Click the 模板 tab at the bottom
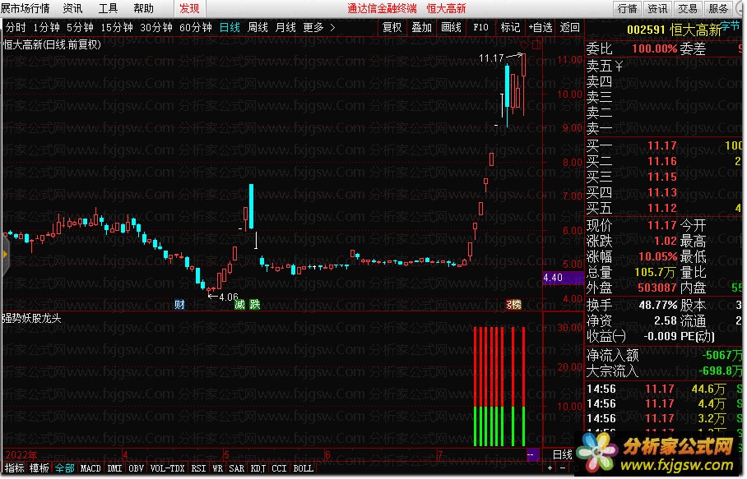 pyautogui.click(x=39, y=468)
